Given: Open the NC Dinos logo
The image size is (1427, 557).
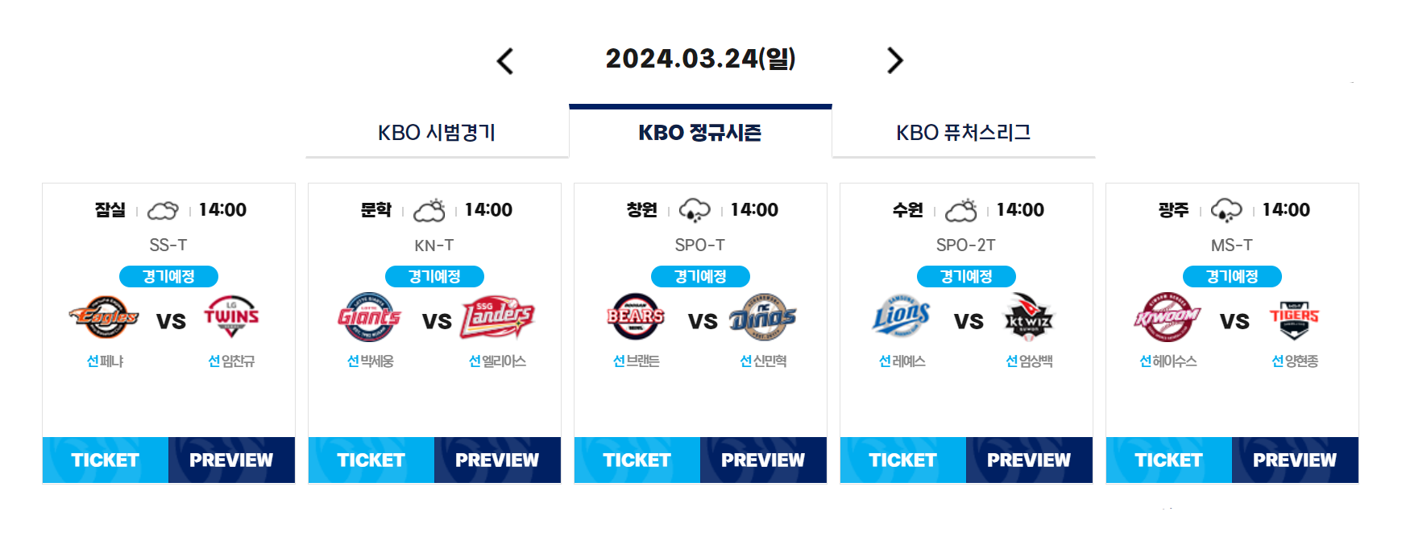Looking at the screenshot, I should click(x=763, y=317).
